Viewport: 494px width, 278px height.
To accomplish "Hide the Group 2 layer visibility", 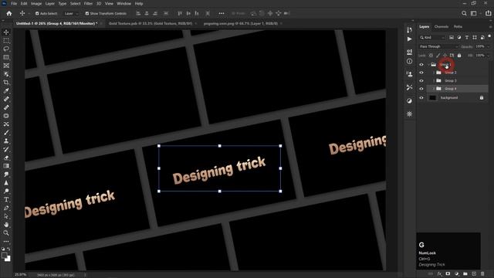I will [x=421, y=73].
